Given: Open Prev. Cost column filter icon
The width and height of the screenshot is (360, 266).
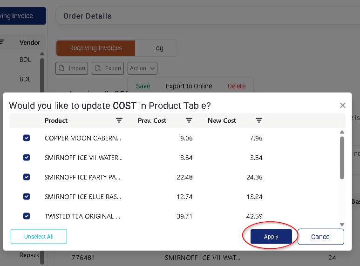Looking at the screenshot, I should pos(189,120).
